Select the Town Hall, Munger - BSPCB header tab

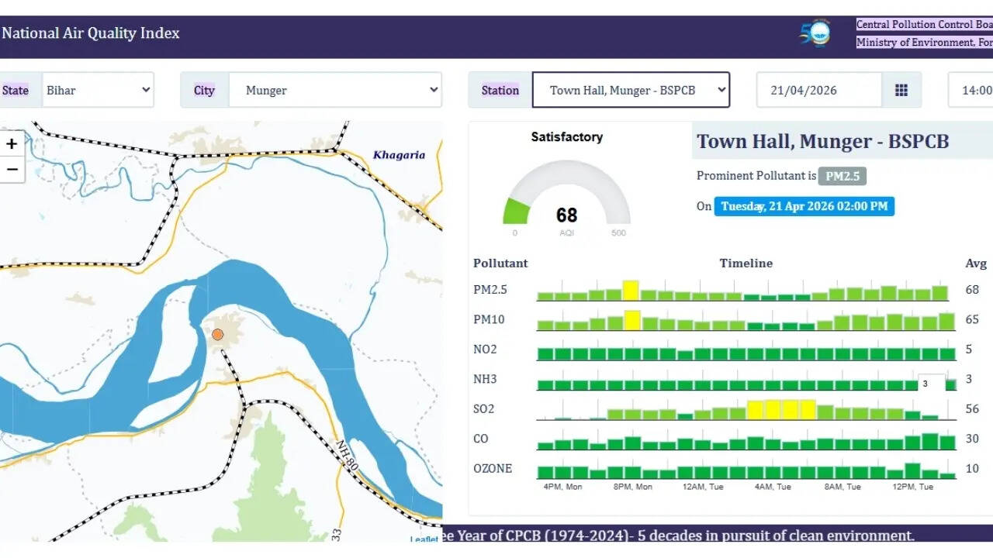click(822, 141)
